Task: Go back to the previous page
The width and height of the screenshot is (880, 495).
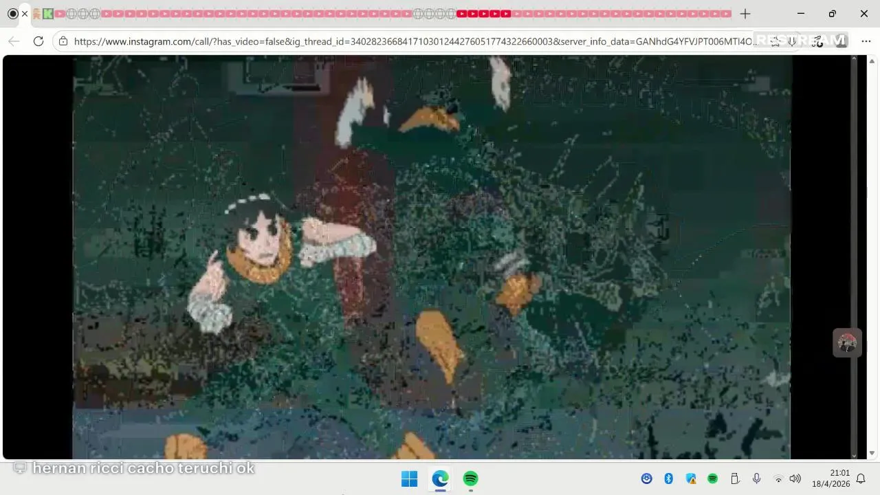Action: pyautogui.click(x=14, y=41)
